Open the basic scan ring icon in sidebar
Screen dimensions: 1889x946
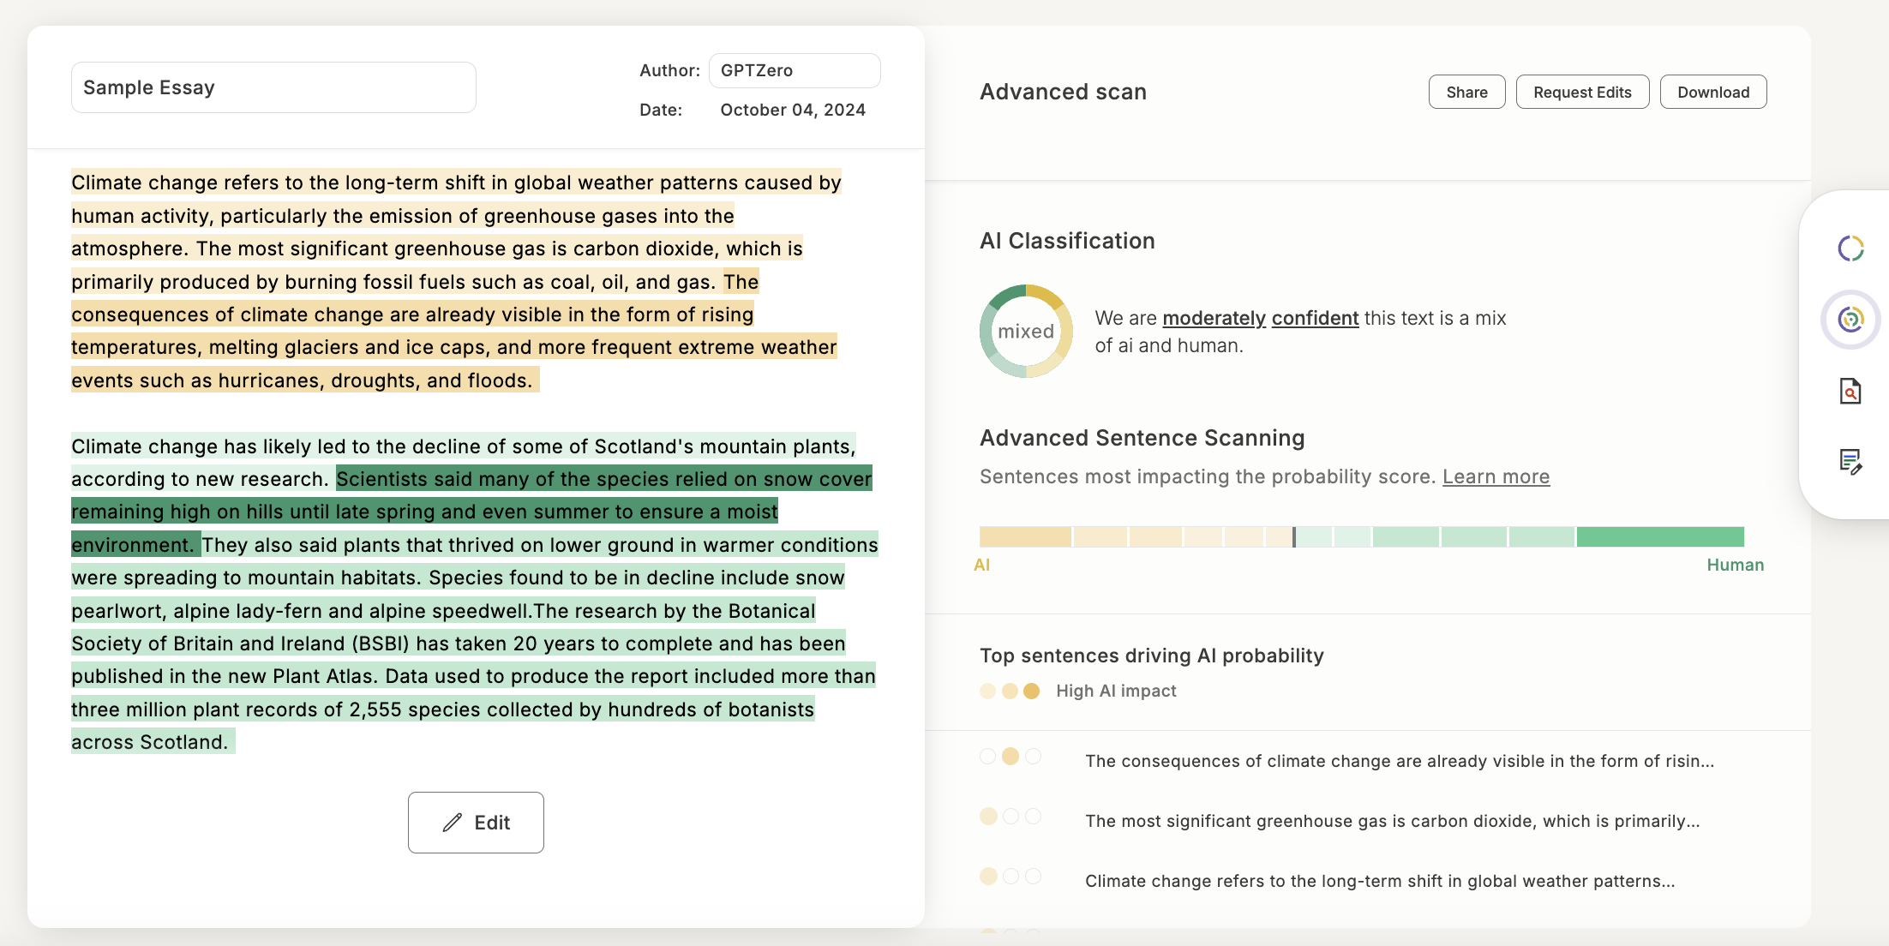1850,248
